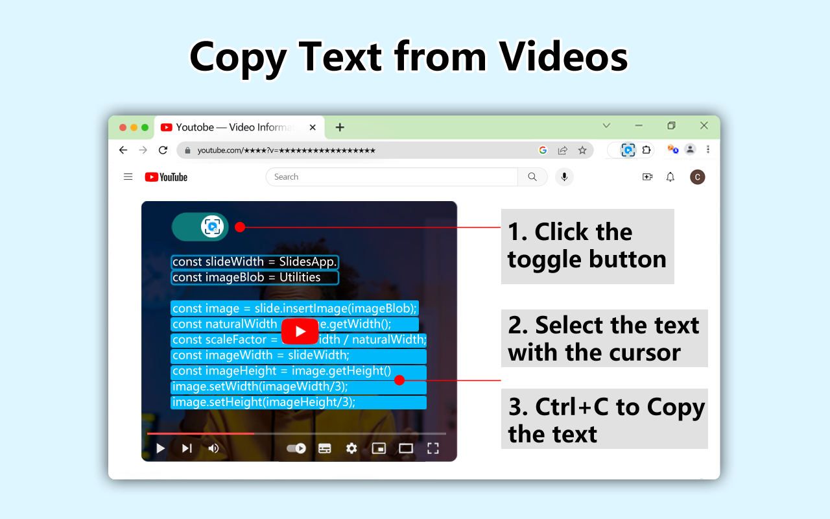Click the colorful extension icon beside the profile
Image resolution: width=830 pixels, height=519 pixels.
point(673,149)
